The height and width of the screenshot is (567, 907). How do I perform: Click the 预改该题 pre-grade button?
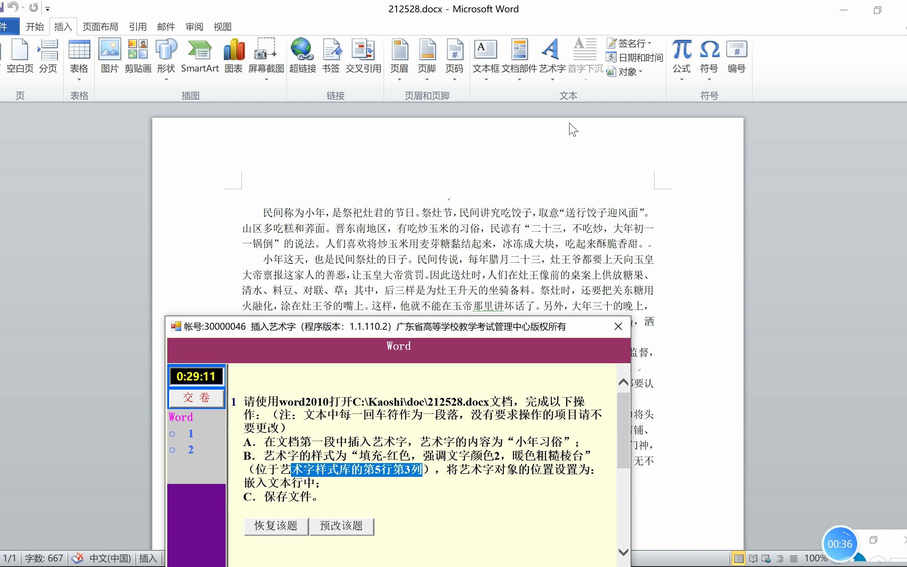[x=341, y=526]
